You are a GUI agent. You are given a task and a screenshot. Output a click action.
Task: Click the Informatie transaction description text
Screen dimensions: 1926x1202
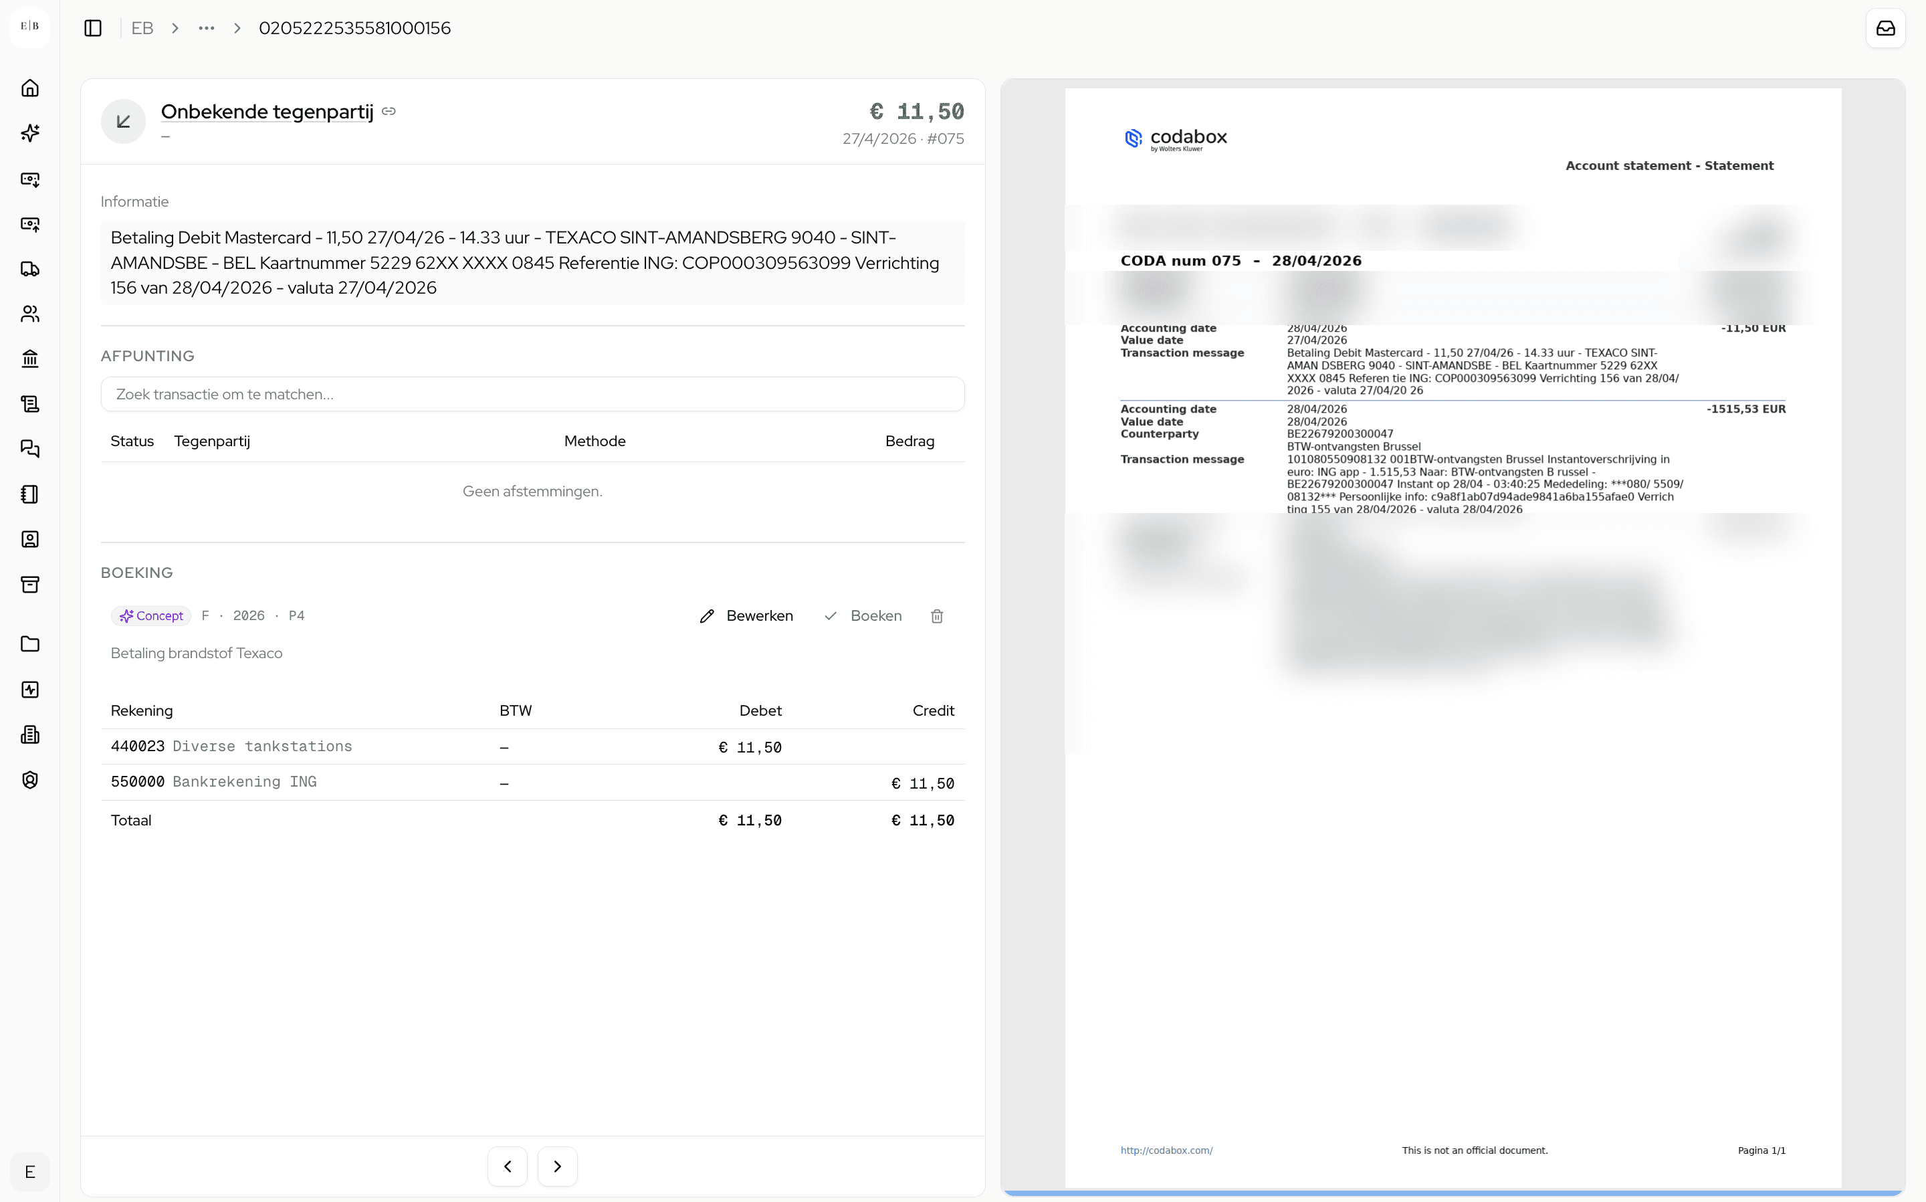click(532, 262)
